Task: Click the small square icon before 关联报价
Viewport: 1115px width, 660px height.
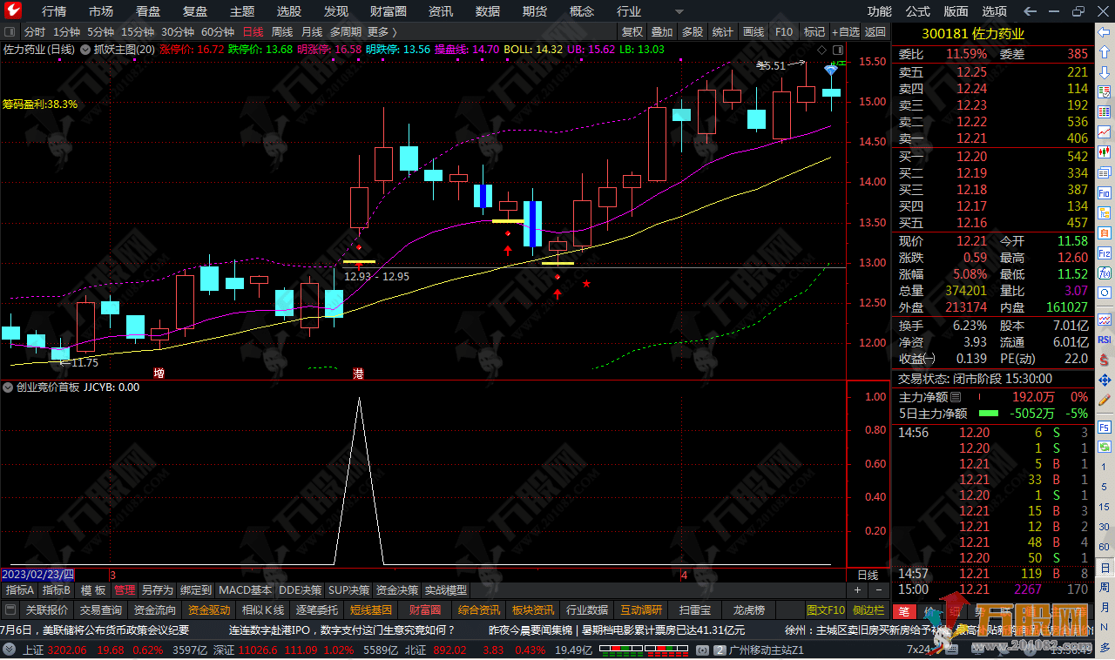Action: tap(10, 610)
